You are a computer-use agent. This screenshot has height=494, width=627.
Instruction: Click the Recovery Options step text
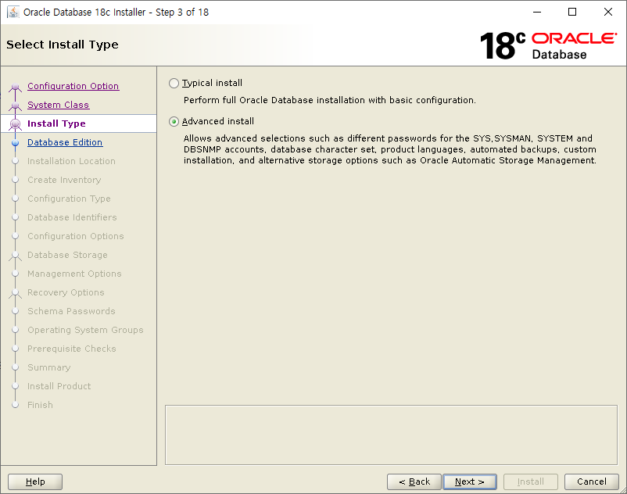coord(66,292)
